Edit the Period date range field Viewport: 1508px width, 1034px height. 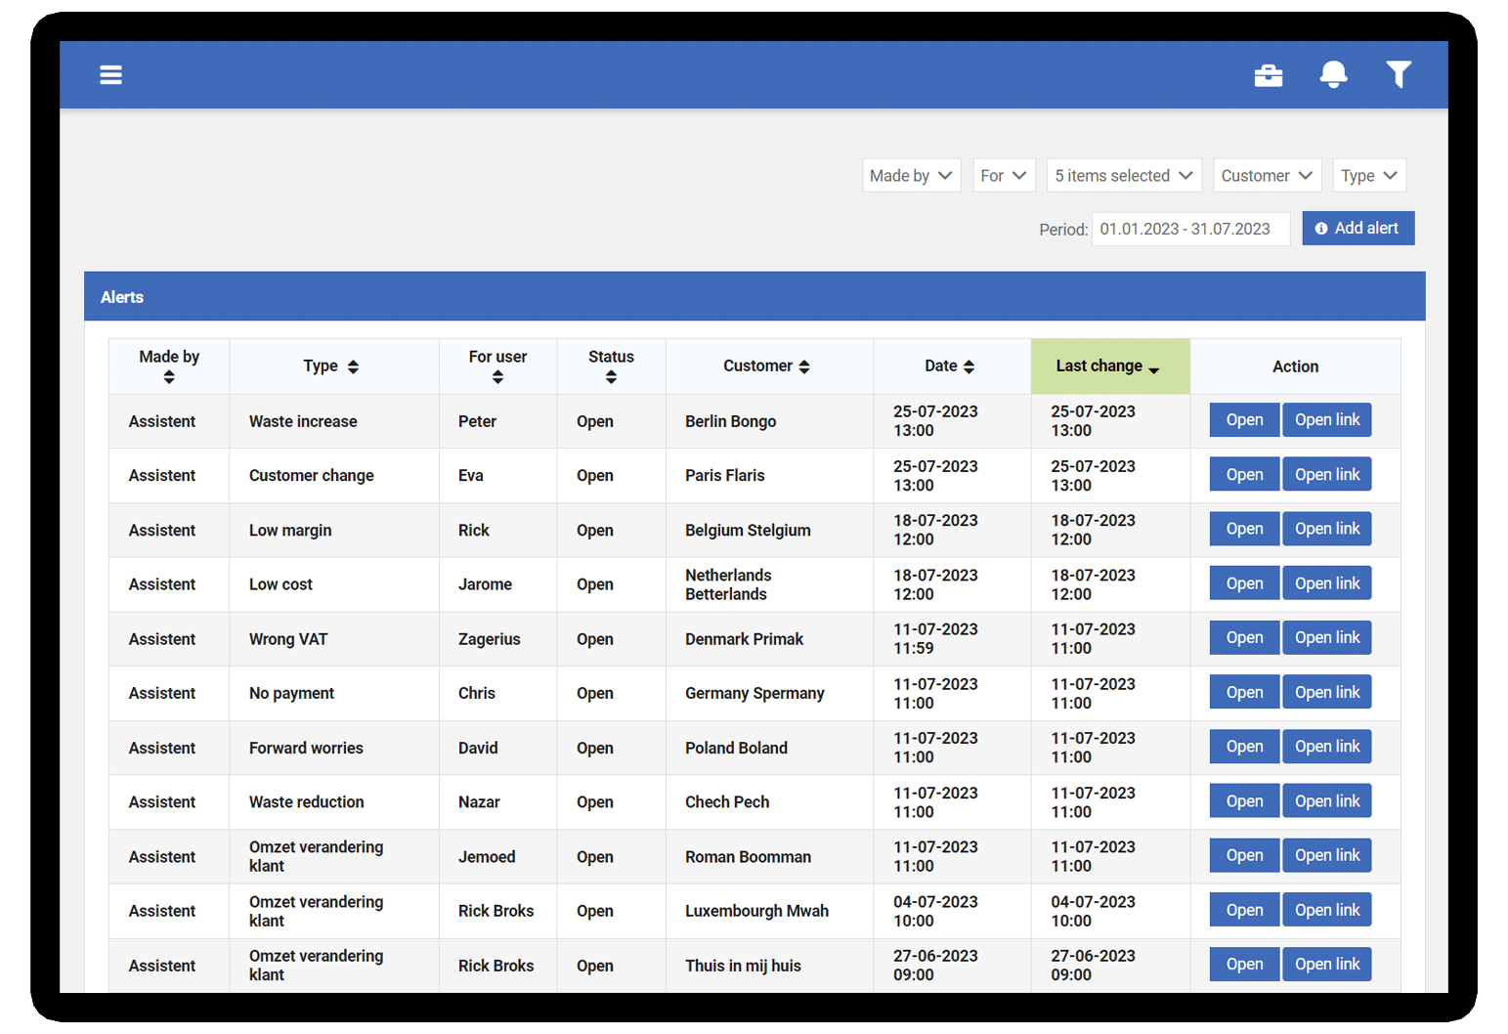click(1190, 229)
